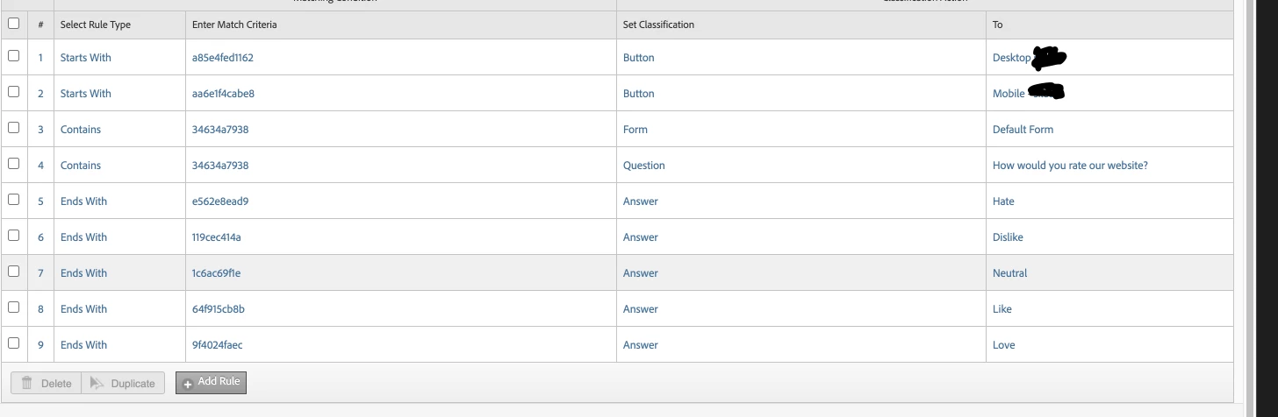Click the Delete button with trash icon
Viewport: 1278px width, 417px height.
(46, 384)
